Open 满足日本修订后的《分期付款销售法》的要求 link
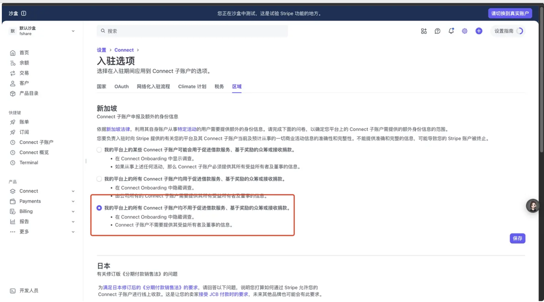 coord(150,288)
